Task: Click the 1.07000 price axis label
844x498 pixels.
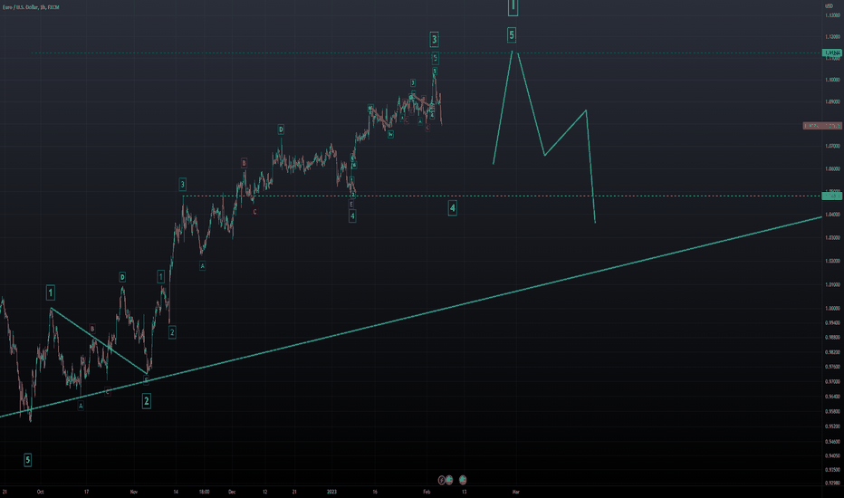Action: (832, 146)
